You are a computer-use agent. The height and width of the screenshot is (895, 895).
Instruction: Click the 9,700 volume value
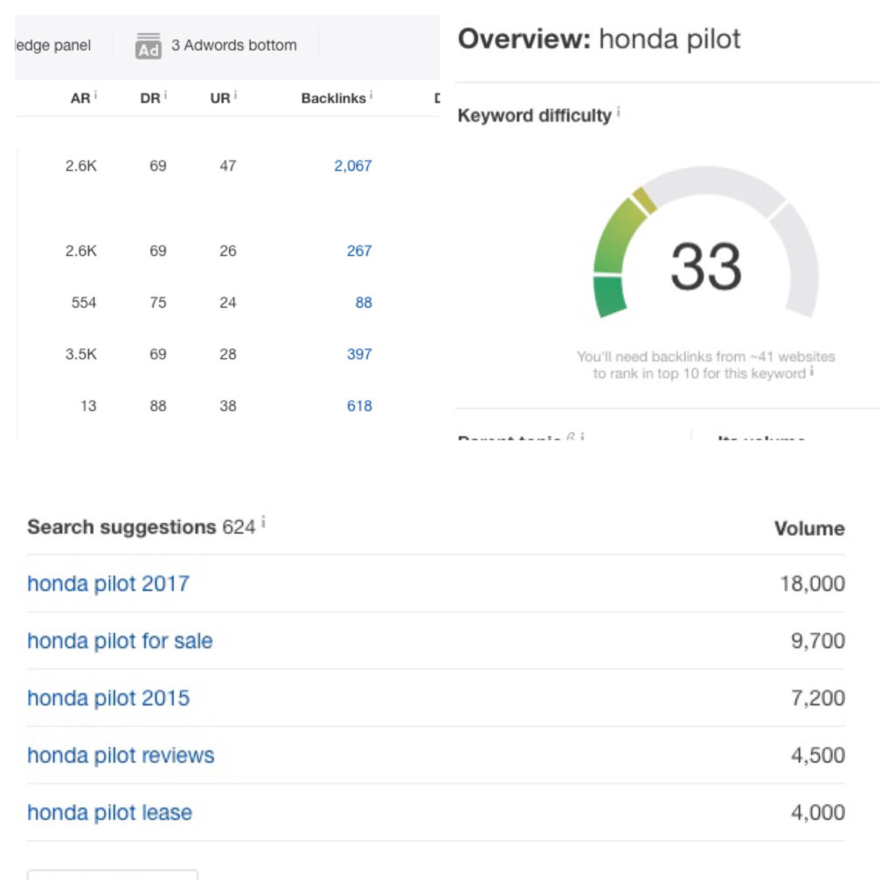pyautogui.click(x=818, y=641)
